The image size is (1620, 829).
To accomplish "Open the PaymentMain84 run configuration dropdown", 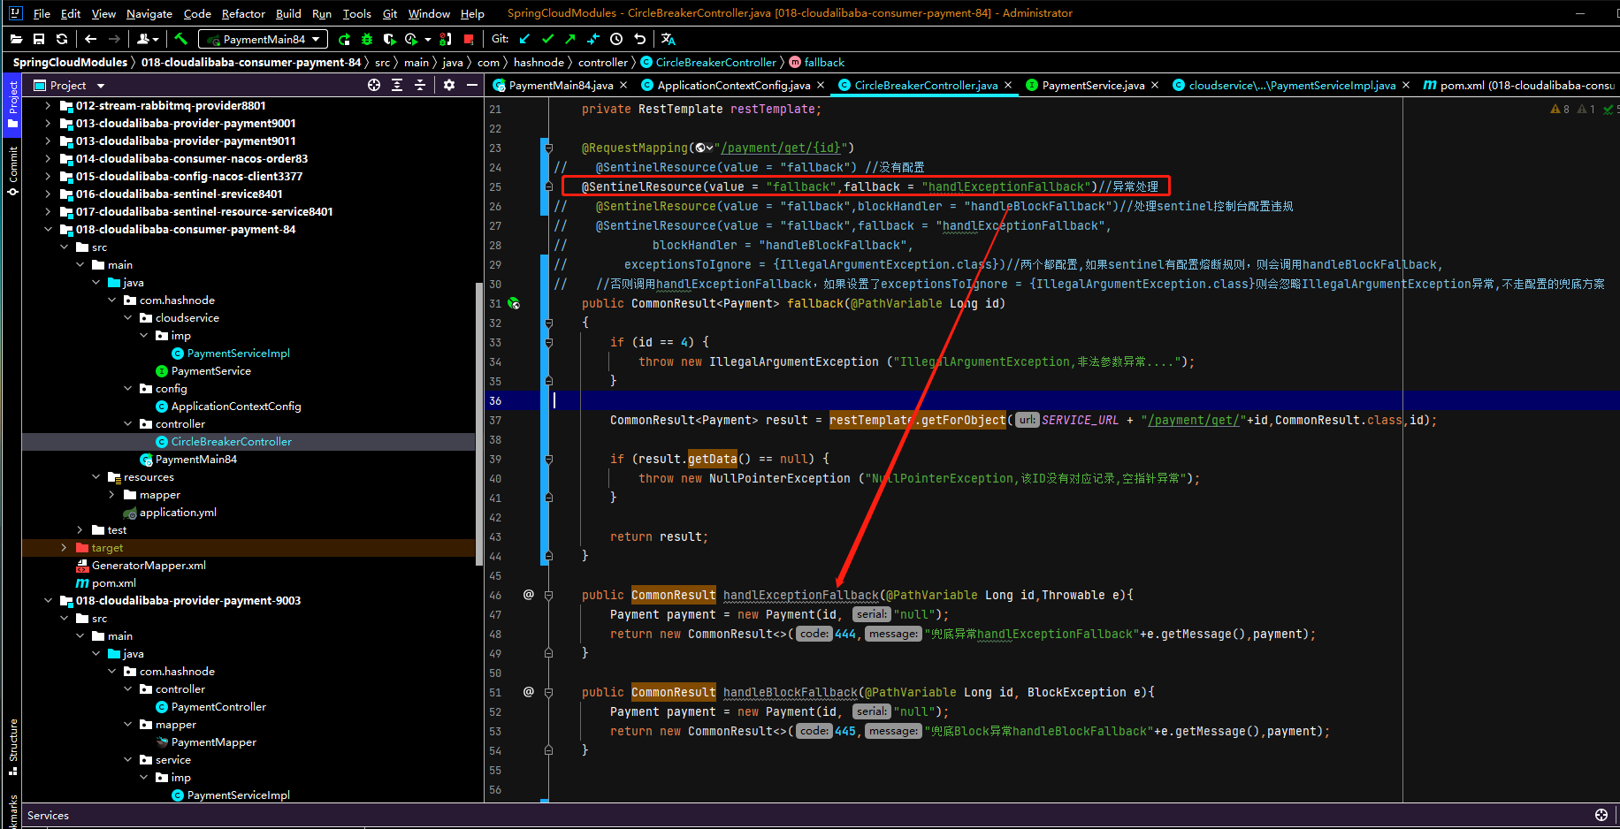I will (x=263, y=39).
